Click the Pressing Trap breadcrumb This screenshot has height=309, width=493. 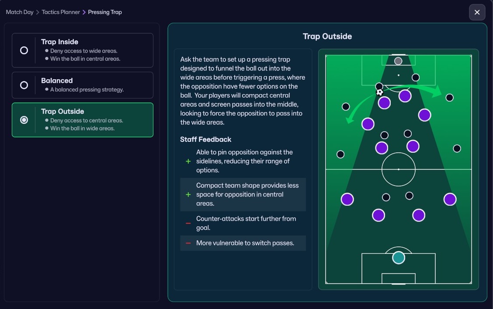pos(105,12)
